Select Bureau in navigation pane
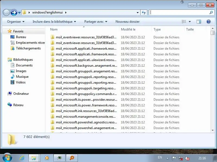 coord(21,37)
